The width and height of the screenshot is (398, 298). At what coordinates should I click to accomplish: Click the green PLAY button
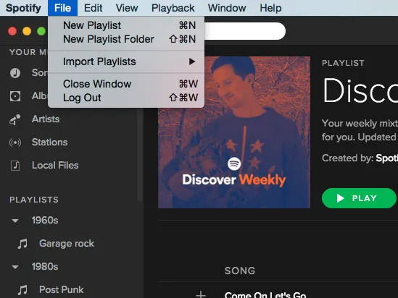click(359, 198)
